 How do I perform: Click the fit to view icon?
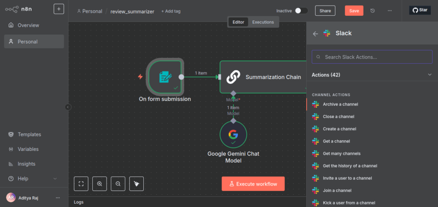[81, 183]
